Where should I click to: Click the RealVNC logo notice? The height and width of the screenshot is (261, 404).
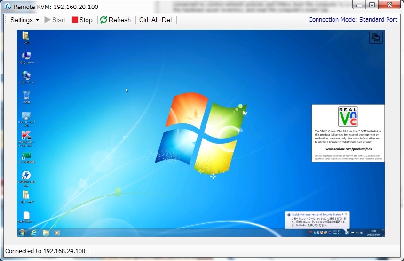[x=348, y=116]
